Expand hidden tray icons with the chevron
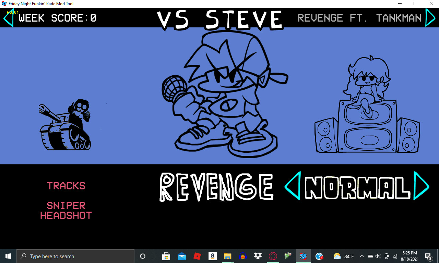439x263 pixels. coord(361,256)
